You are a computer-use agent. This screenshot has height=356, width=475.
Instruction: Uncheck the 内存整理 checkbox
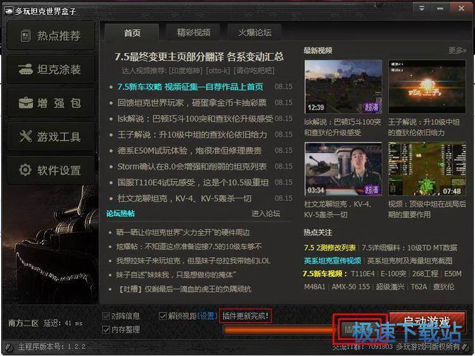(x=106, y=329)
